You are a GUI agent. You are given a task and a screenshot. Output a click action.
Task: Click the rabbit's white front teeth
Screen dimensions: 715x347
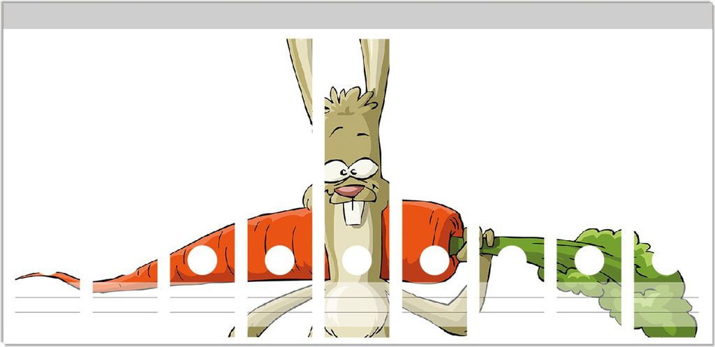click(x=355, y=212)
